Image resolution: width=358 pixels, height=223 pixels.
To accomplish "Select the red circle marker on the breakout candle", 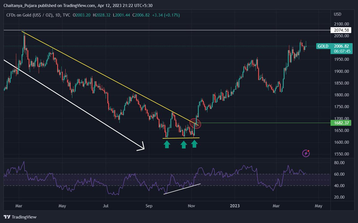I will [x=195, y=123].
